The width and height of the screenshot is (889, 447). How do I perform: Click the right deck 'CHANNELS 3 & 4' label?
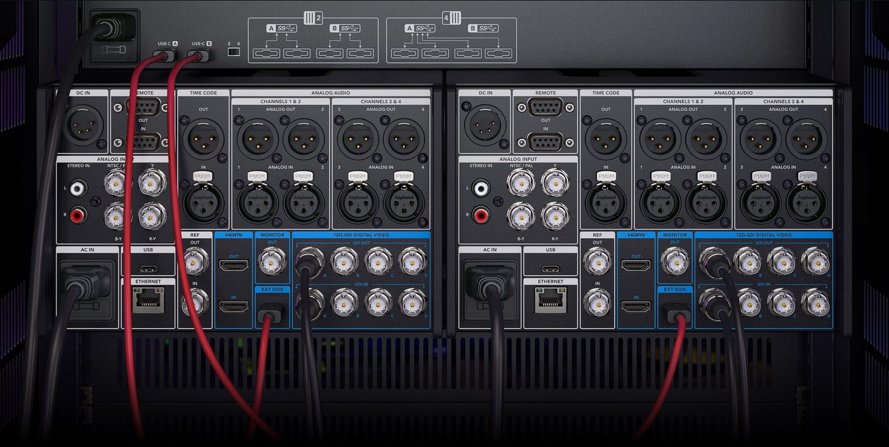pyautogui.click(x=783, y=102)
